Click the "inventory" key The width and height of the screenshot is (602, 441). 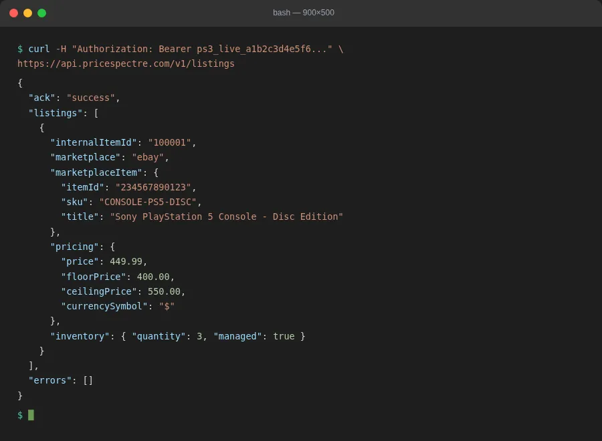[80, 336]
